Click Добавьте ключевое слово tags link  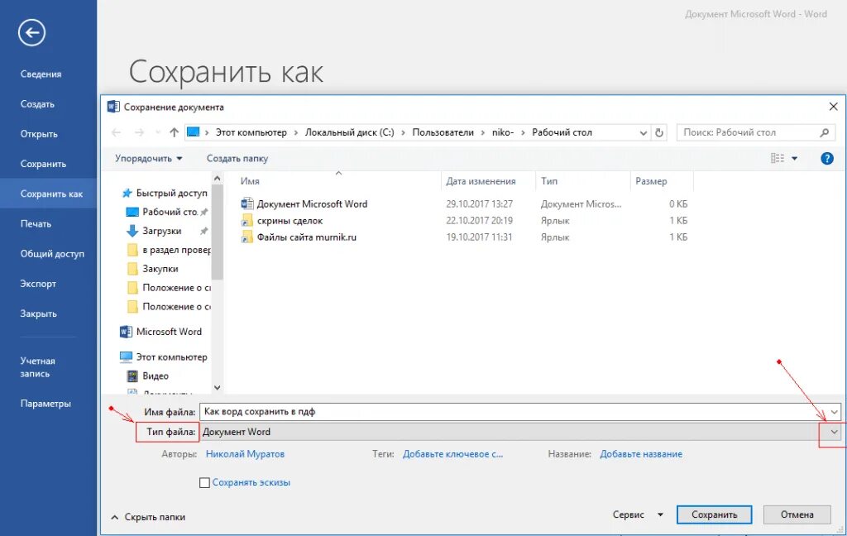(452, 454)
